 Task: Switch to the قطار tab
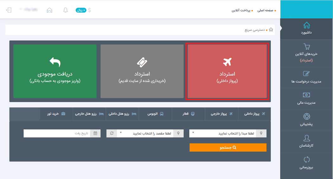[188, 114]
